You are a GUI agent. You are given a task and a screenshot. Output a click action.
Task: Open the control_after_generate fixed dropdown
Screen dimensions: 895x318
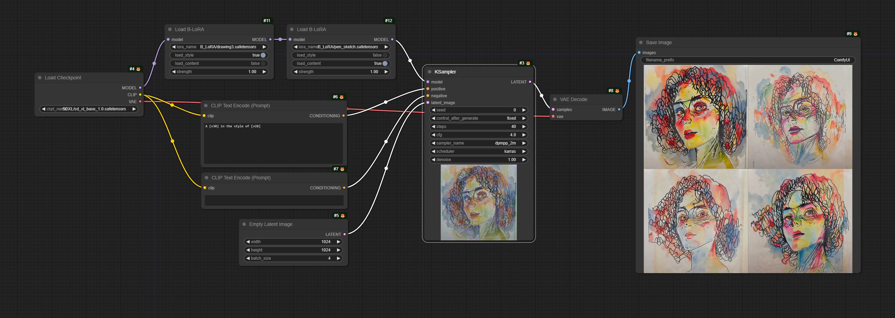pos(479,118)
